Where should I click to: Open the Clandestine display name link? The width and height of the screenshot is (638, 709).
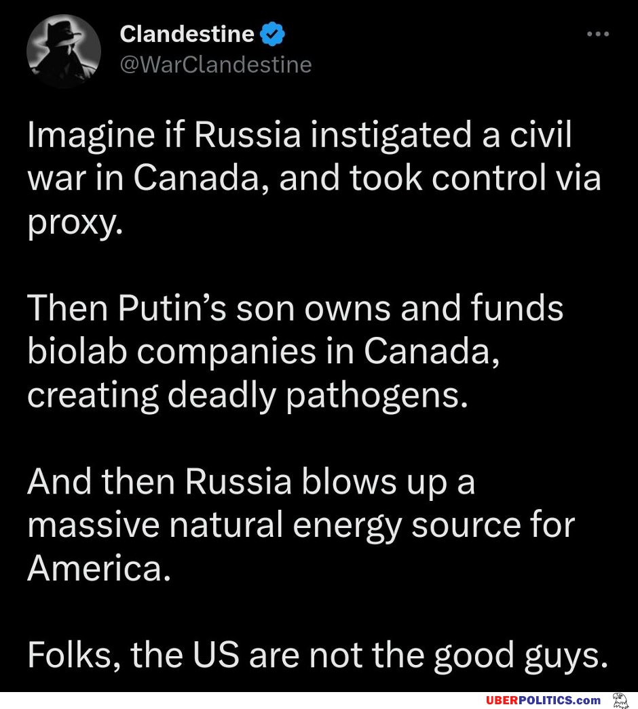click(x=187, y=34)
